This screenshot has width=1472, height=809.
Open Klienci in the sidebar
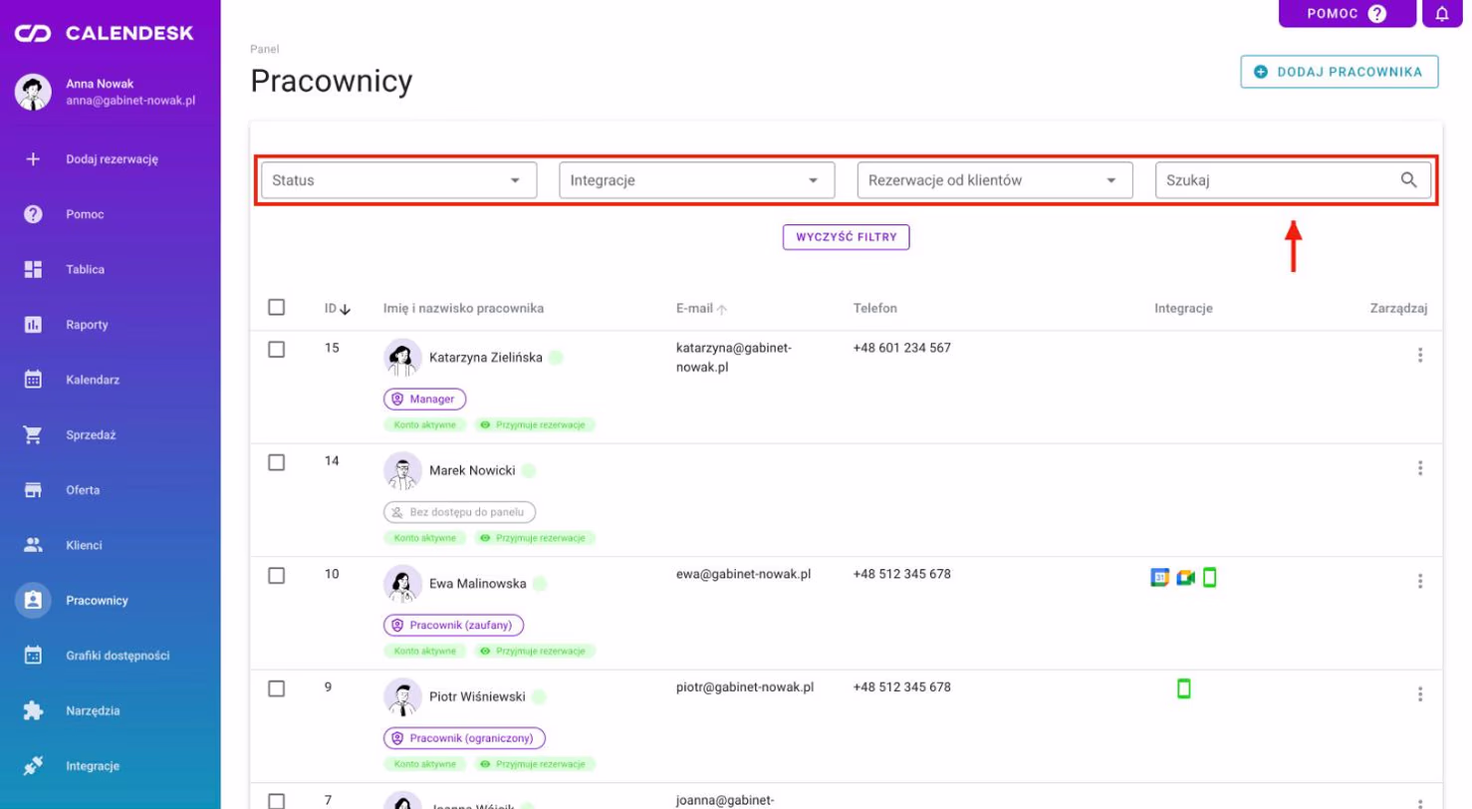[x=111, y=545]
